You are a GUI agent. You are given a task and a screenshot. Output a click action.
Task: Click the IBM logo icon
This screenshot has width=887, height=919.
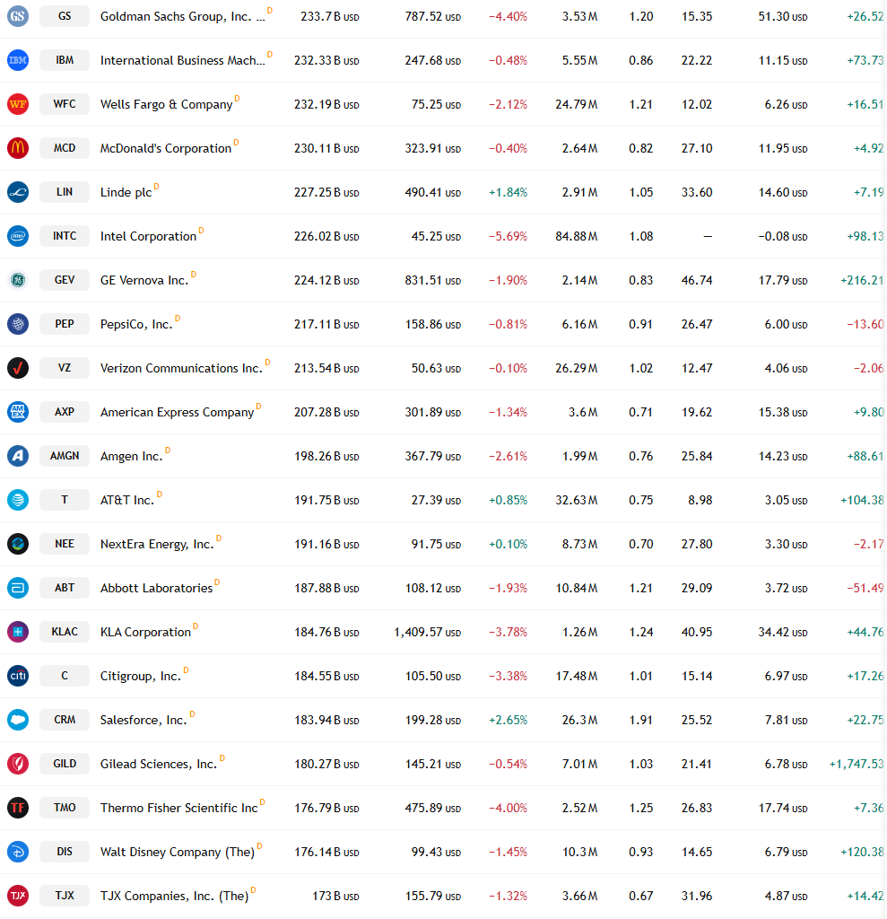pos(18,60)
